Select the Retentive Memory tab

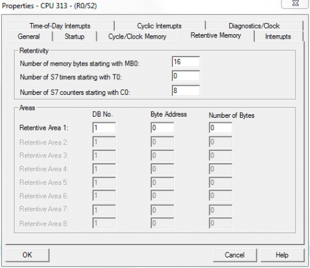tap(216, 35)
